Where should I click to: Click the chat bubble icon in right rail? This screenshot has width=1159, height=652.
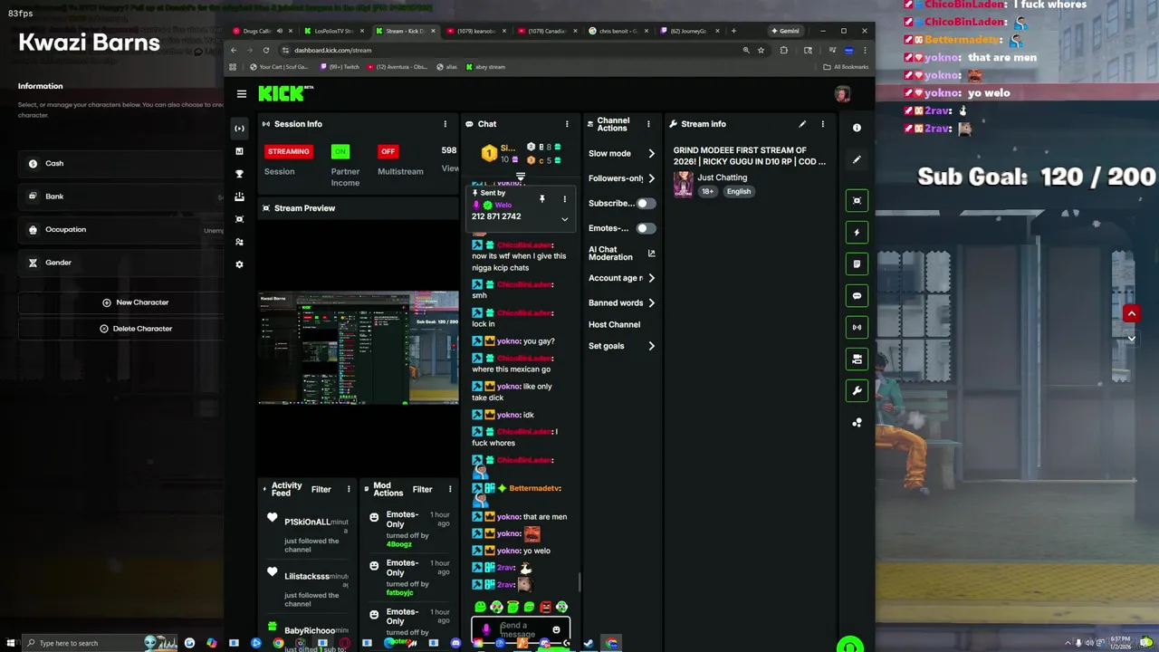click(857, 295)
